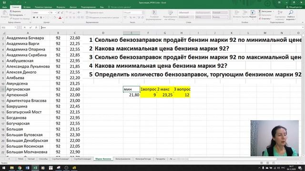Switch to sheet tab Способы

click(x=43, y=159)
